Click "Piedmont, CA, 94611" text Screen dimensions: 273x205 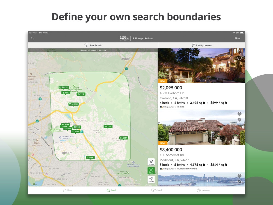(x=175, y=160)
